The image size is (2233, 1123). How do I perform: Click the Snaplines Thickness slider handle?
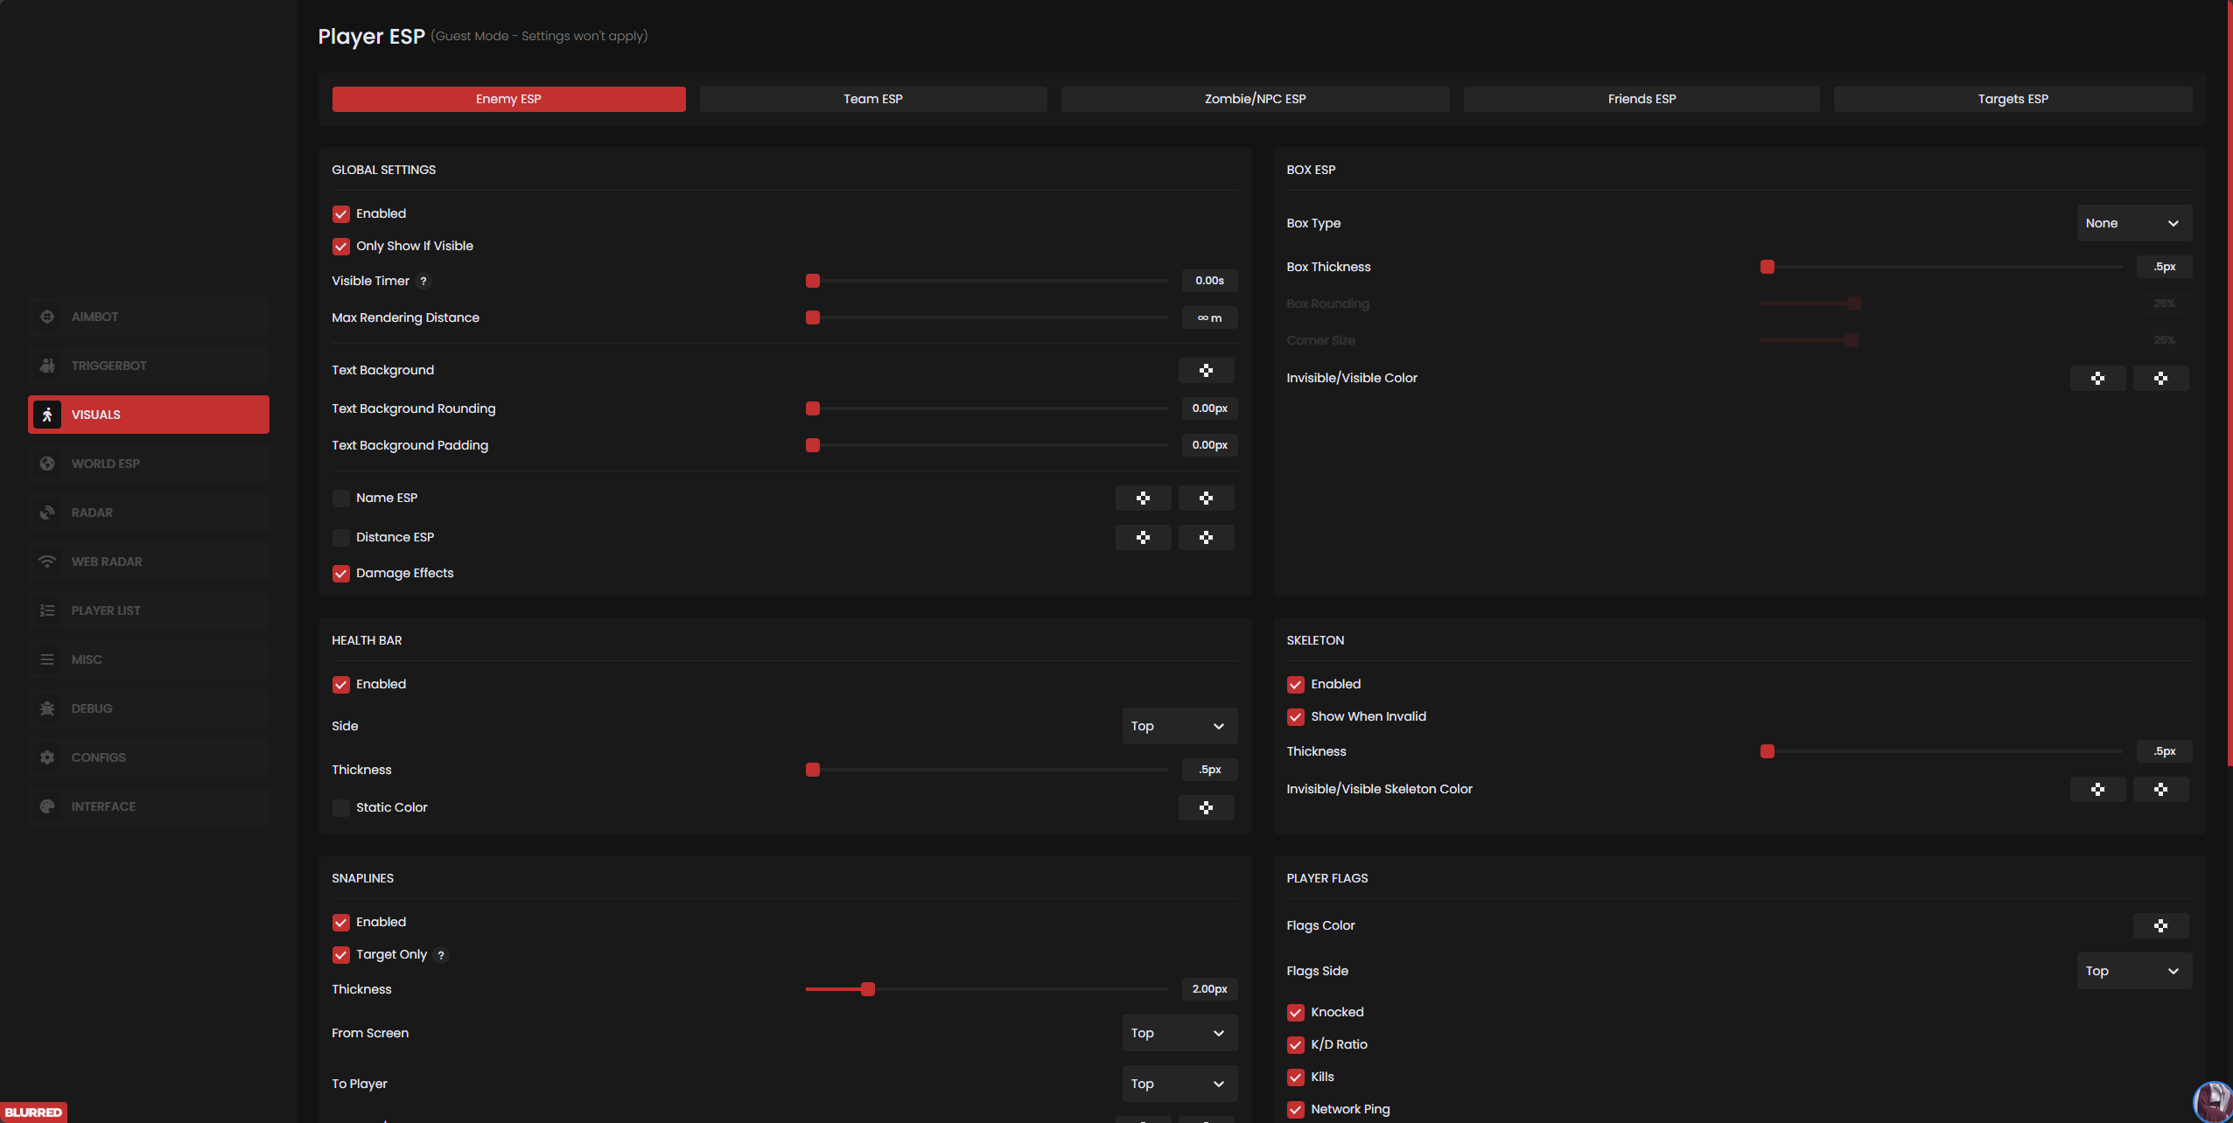pos(867,989)
